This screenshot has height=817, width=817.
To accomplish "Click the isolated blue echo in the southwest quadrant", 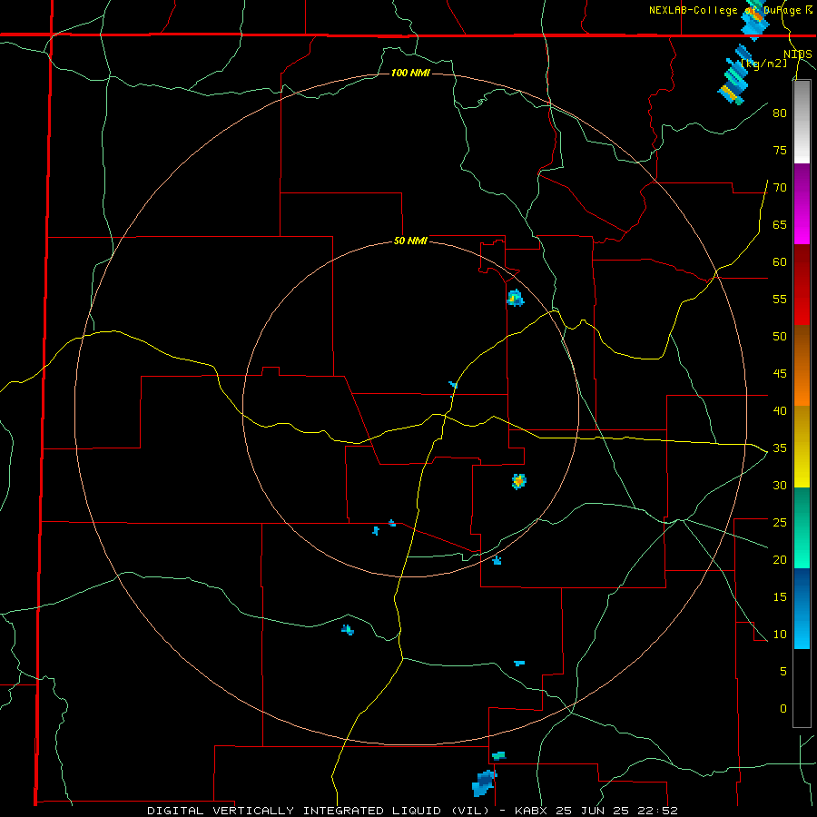I will coord(348,630).
